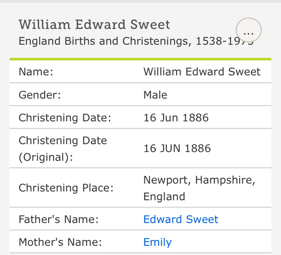The height and width of the screenshot is (255, 281).
Task: Click the Christening Place: label
Action: pos(66,188)
